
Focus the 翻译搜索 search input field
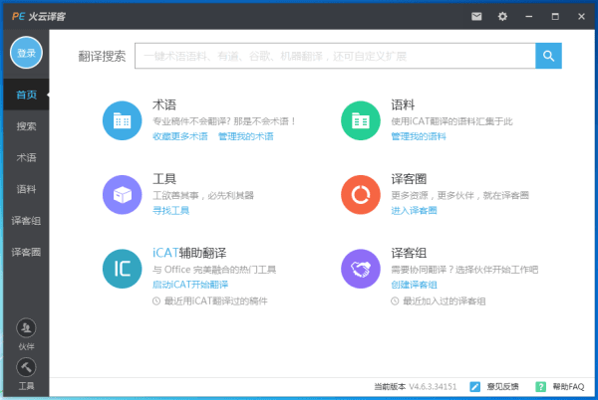[335, 56]
